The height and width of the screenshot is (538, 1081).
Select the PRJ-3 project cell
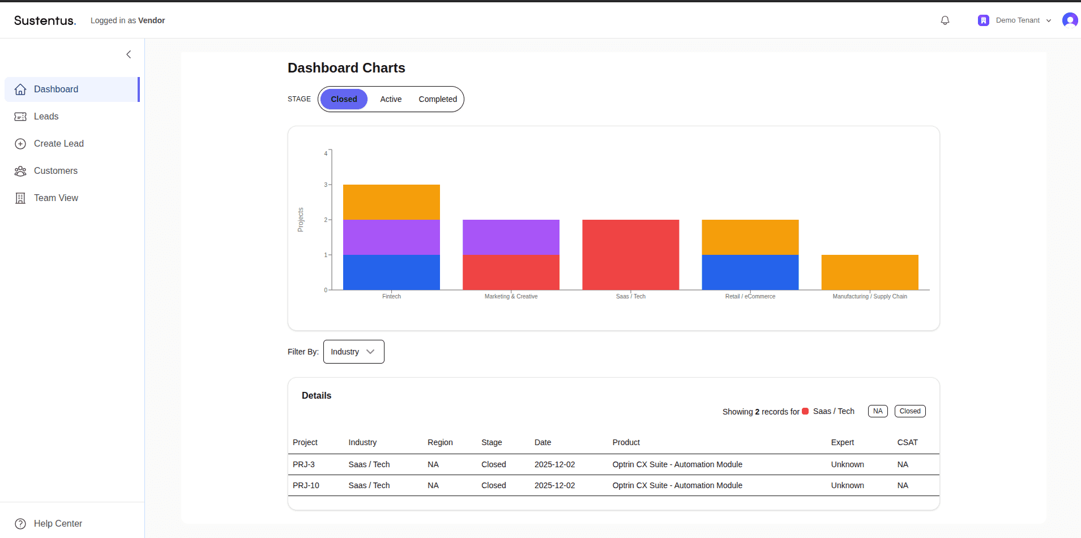[304, 464]
